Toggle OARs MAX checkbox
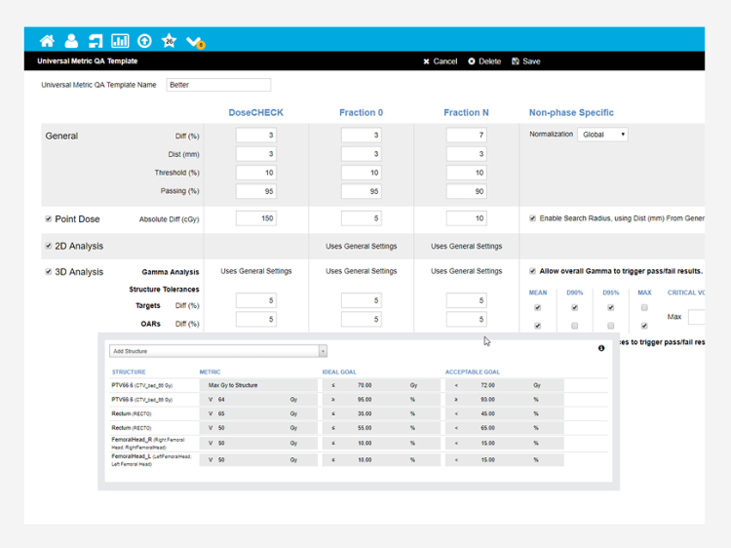Screen dimensions: 731x548 644,326
